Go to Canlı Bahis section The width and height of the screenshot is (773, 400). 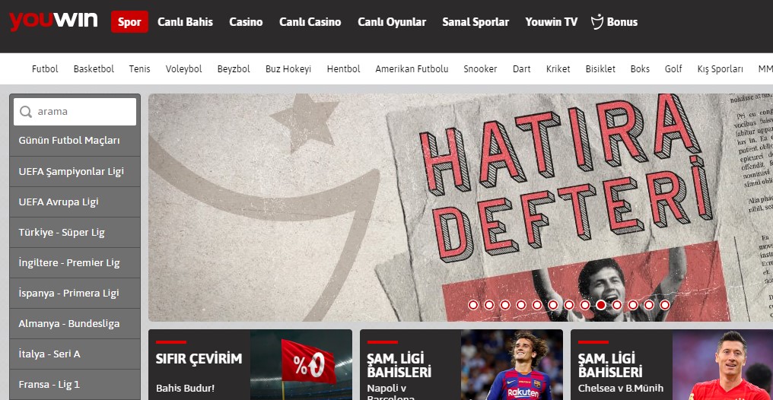(186, 22)
